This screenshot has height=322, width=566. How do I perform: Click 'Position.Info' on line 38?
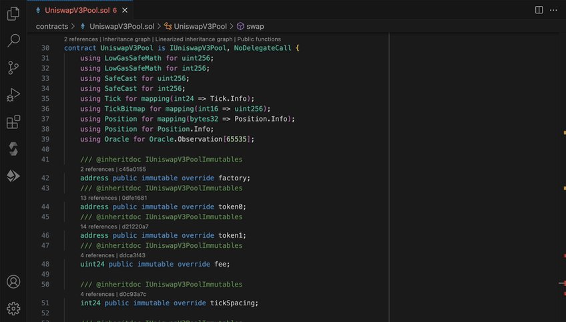point(184,129)
